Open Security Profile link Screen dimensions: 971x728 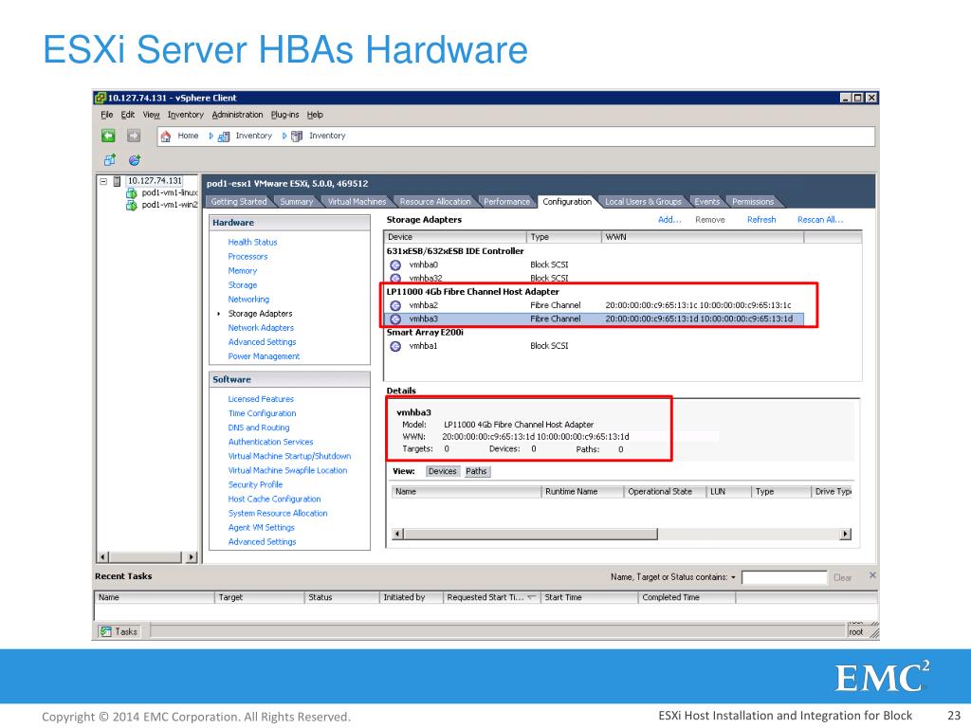click(x=255, y=484)
